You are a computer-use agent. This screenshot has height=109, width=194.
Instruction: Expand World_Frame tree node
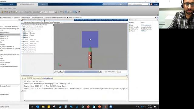22,31
